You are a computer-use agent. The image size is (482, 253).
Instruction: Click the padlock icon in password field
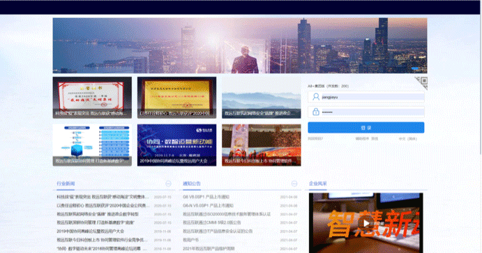click(x=316, y=112)
